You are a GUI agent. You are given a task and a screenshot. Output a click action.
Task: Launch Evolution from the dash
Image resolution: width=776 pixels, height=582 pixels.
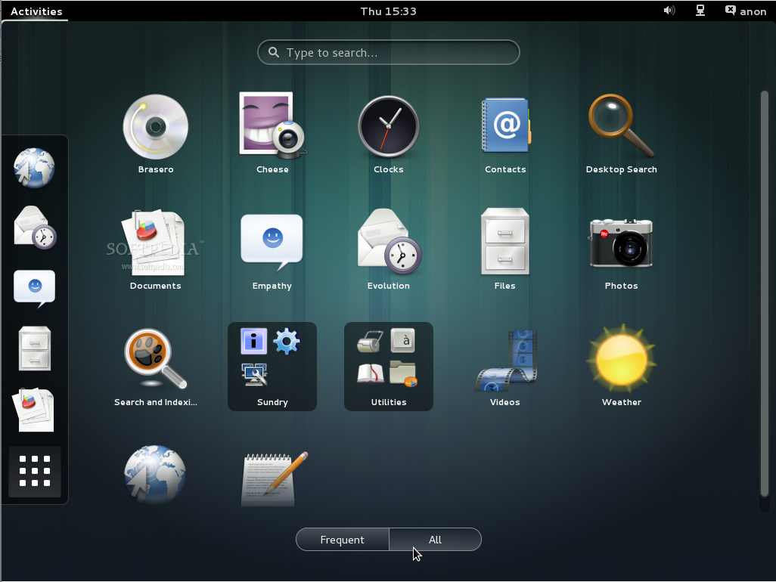(x=35, y=227)
